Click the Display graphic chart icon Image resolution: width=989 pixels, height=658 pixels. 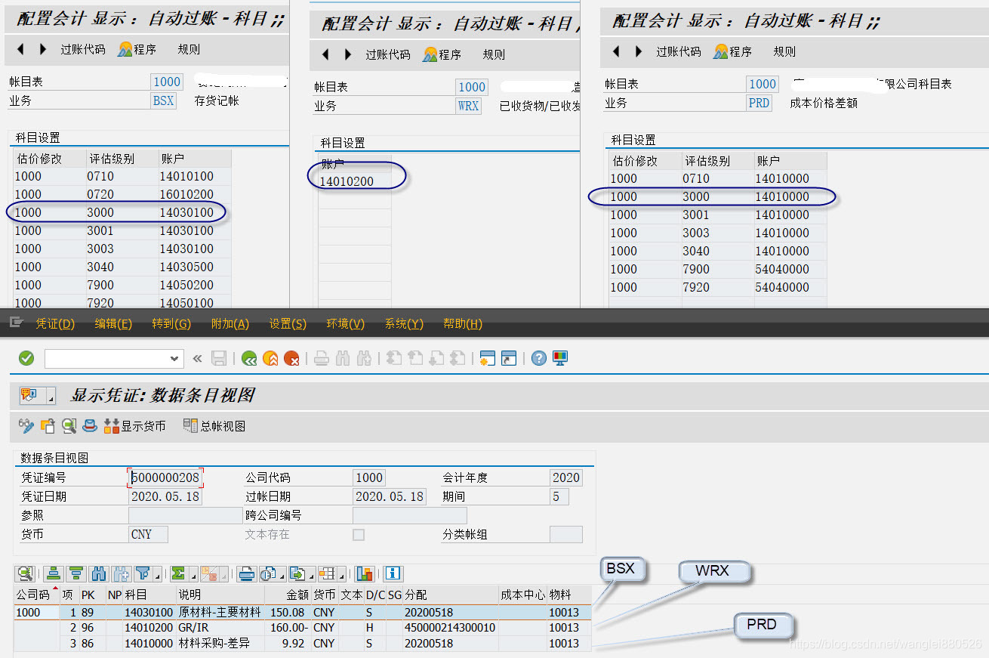click(365, 573)
